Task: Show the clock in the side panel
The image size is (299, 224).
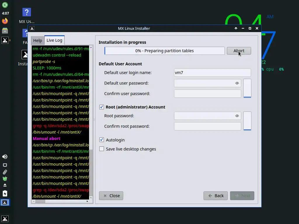Action: coord(5,13)
